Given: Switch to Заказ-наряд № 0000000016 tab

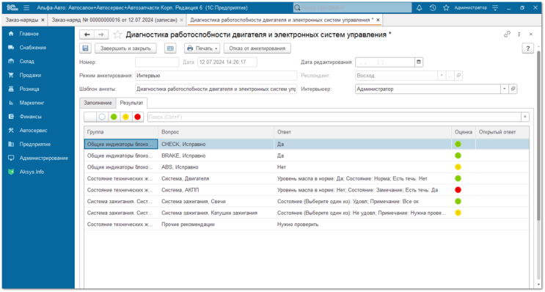Looking at the screenshot, I should [x=114, y=20].
